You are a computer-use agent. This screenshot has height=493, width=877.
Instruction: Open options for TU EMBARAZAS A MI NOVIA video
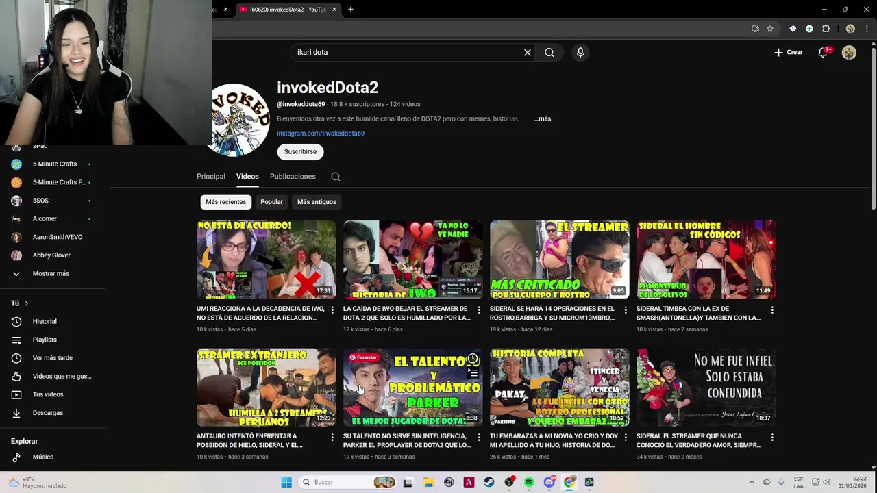(x=626, y=438)
